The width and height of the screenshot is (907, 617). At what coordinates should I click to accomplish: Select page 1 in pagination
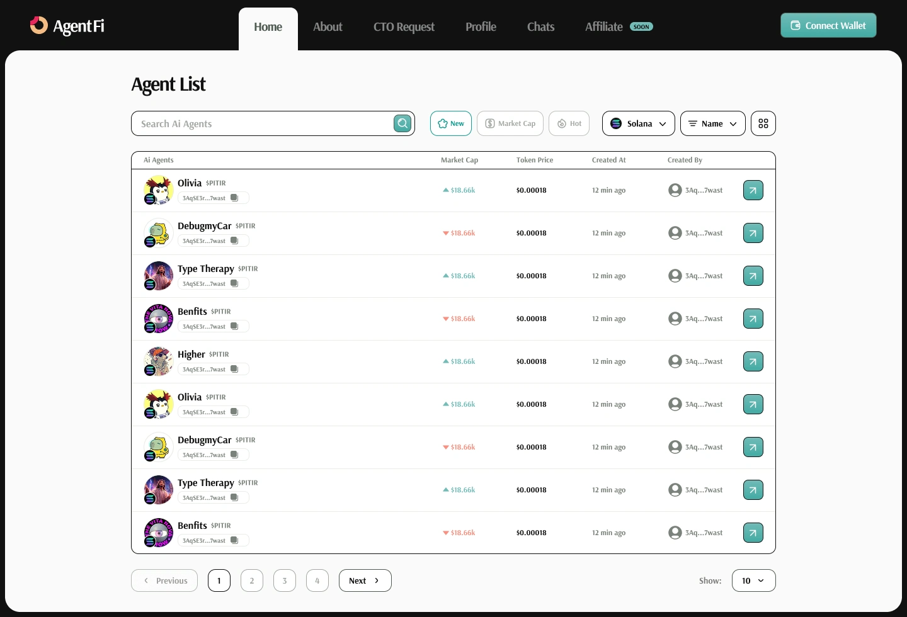pyautogui.click(x=219, y=580)
